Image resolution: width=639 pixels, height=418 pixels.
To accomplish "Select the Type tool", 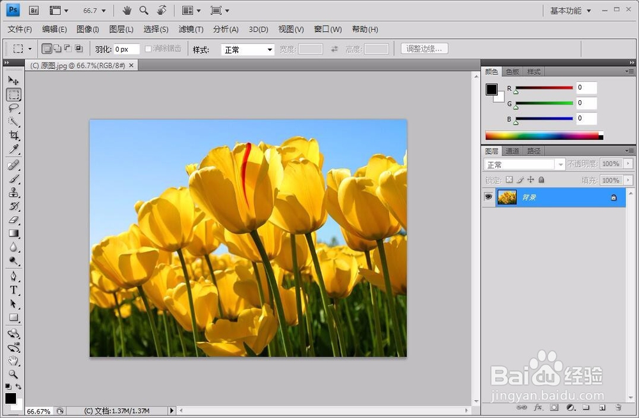I will (x=13, y=290).
